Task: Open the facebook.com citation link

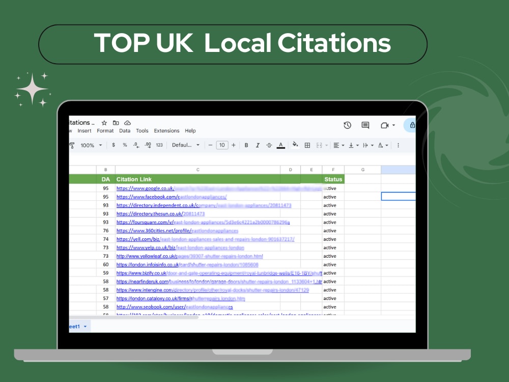Action: 172,197
